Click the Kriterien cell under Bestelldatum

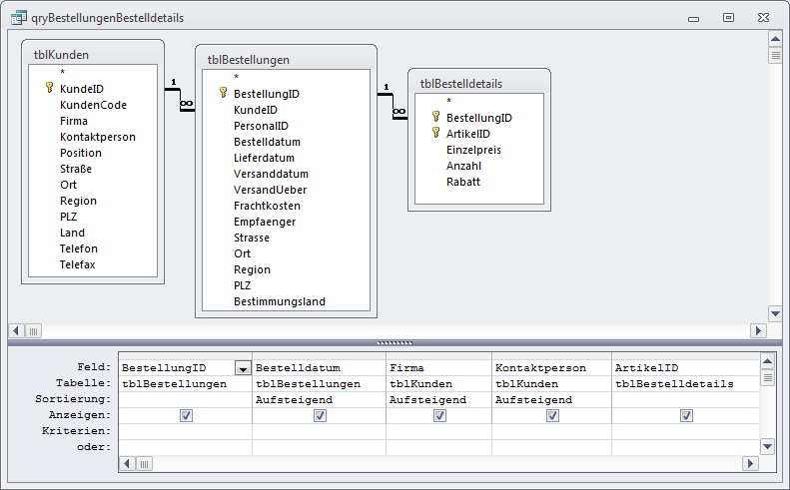(320, 431)
